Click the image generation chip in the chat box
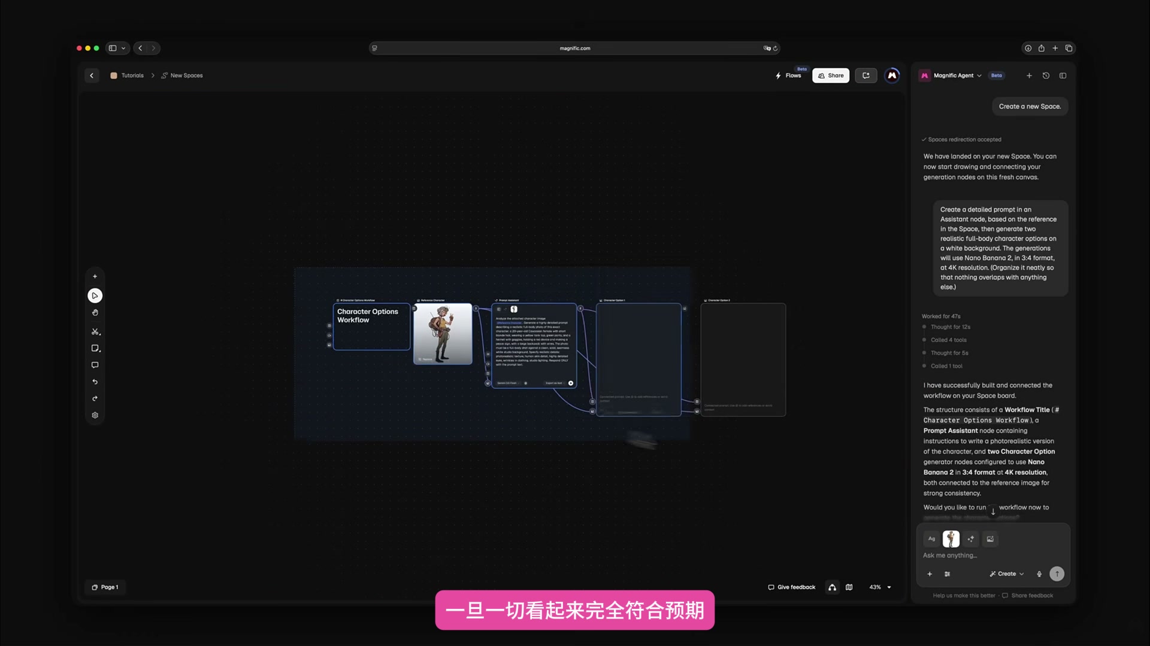The image size is (1150, 646). 990,539
